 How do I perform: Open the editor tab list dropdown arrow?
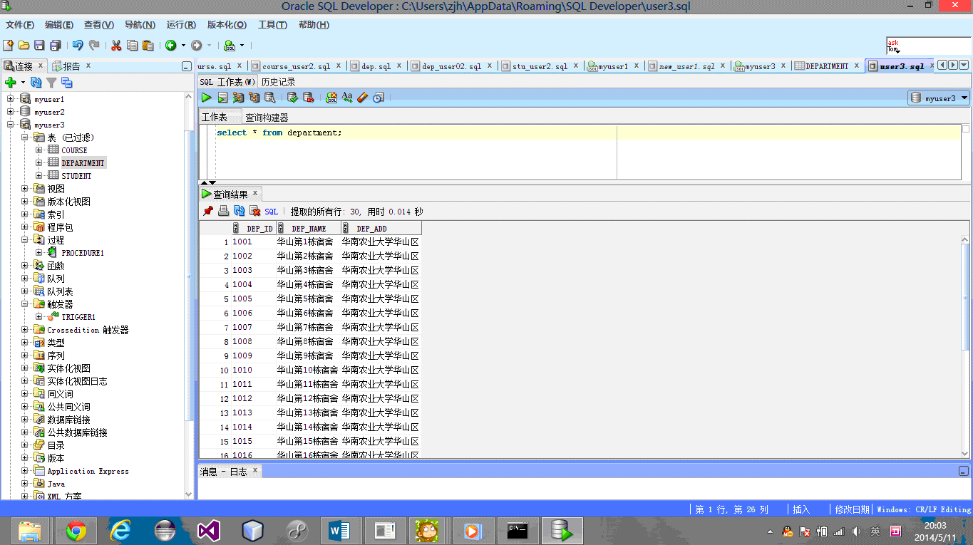pos(964,66)
